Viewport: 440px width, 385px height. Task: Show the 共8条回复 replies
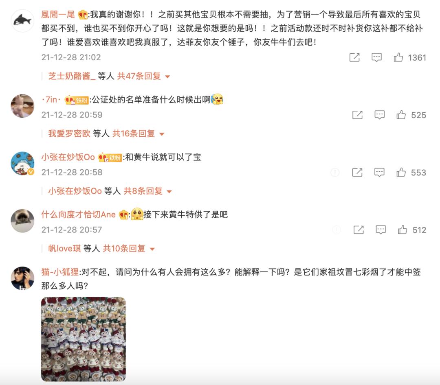147,191
